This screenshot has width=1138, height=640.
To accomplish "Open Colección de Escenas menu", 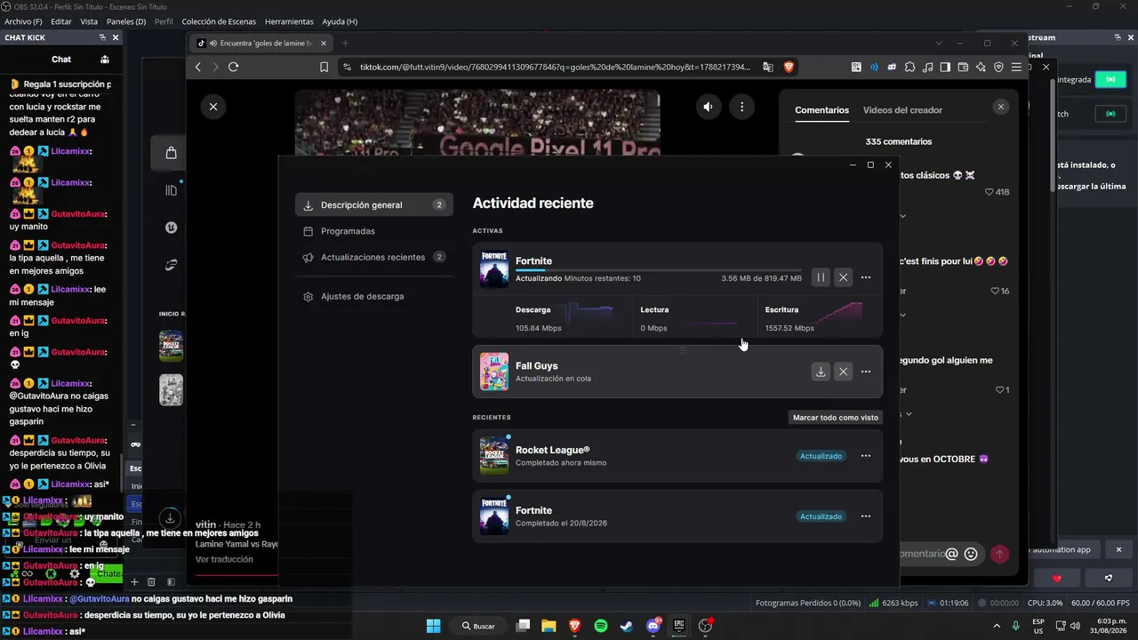I will coord(219,21).
